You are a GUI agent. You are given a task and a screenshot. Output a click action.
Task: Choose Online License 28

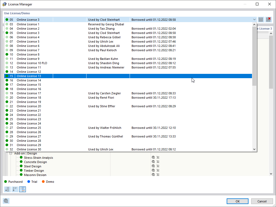[x=128, y=141]
